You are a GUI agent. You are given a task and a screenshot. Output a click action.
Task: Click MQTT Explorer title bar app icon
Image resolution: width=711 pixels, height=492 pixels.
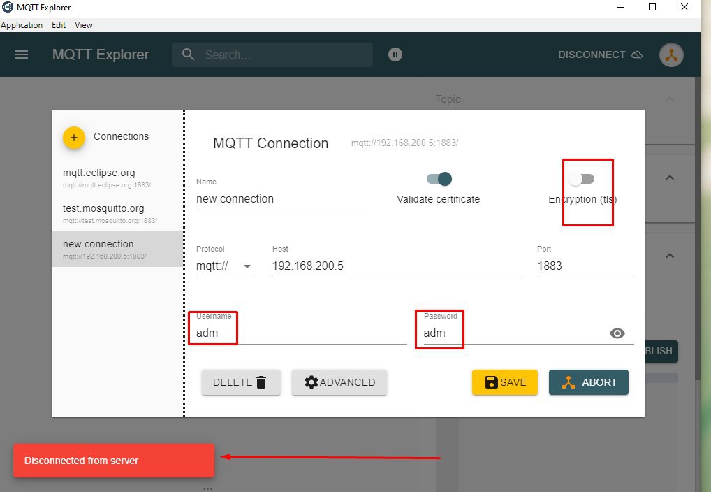8,7
